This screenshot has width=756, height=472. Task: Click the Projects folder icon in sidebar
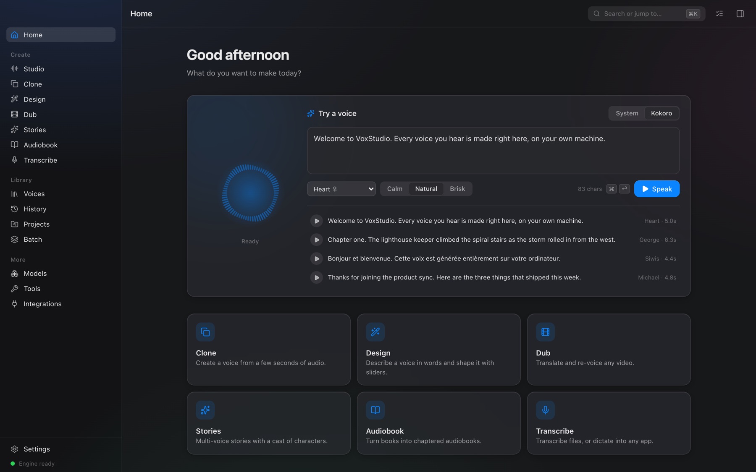click(14, 224)
